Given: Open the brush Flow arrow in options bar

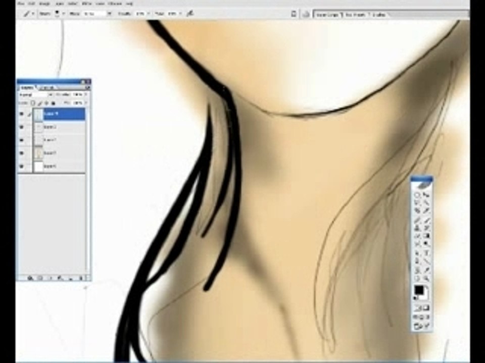Looking at the screenshot, I should point(180,14).
